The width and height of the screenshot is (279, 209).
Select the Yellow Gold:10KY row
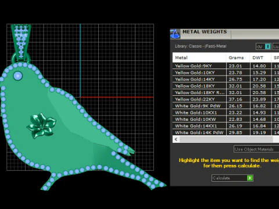point(226,73)
